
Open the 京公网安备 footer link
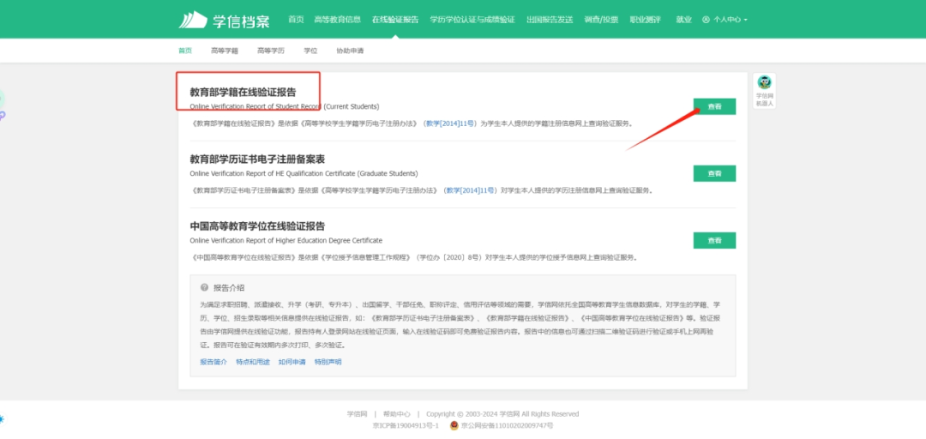(x=507, y=425)
